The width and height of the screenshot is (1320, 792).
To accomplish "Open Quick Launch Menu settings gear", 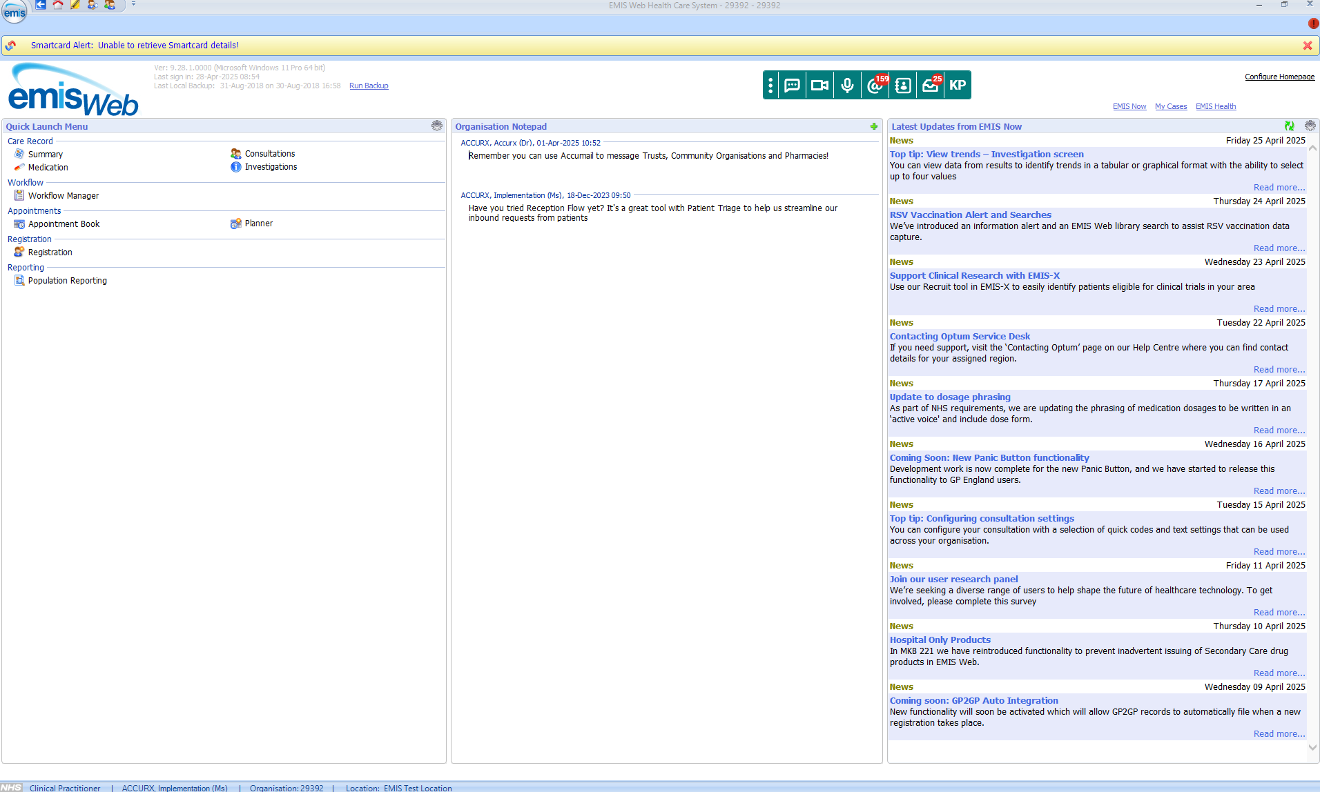I will [437, 126].
